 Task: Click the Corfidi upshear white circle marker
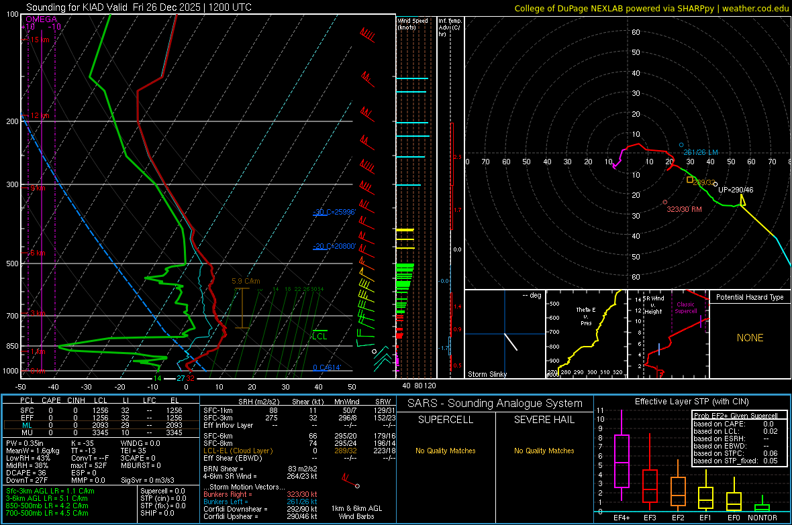[715, 184]
